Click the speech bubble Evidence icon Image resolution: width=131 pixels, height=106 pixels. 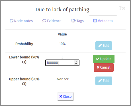click(44, 21)
